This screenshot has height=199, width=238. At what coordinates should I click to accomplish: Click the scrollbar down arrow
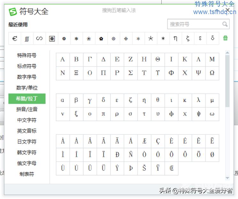[227, 178]
